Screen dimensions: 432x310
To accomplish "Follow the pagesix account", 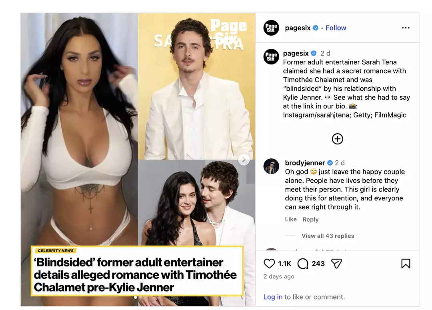I will pyautogui.click(x=336, y=28).
